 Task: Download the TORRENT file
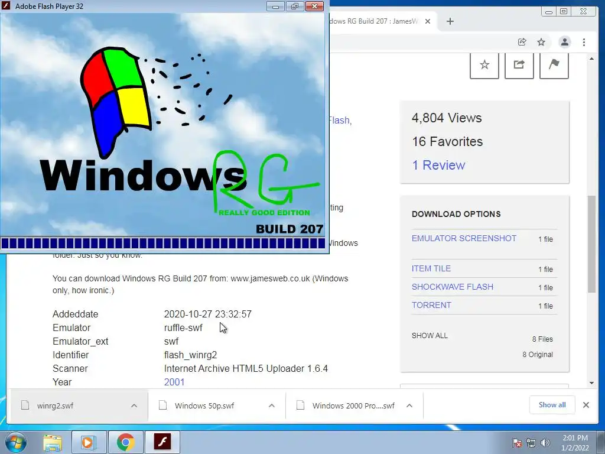tap(431, 306)
